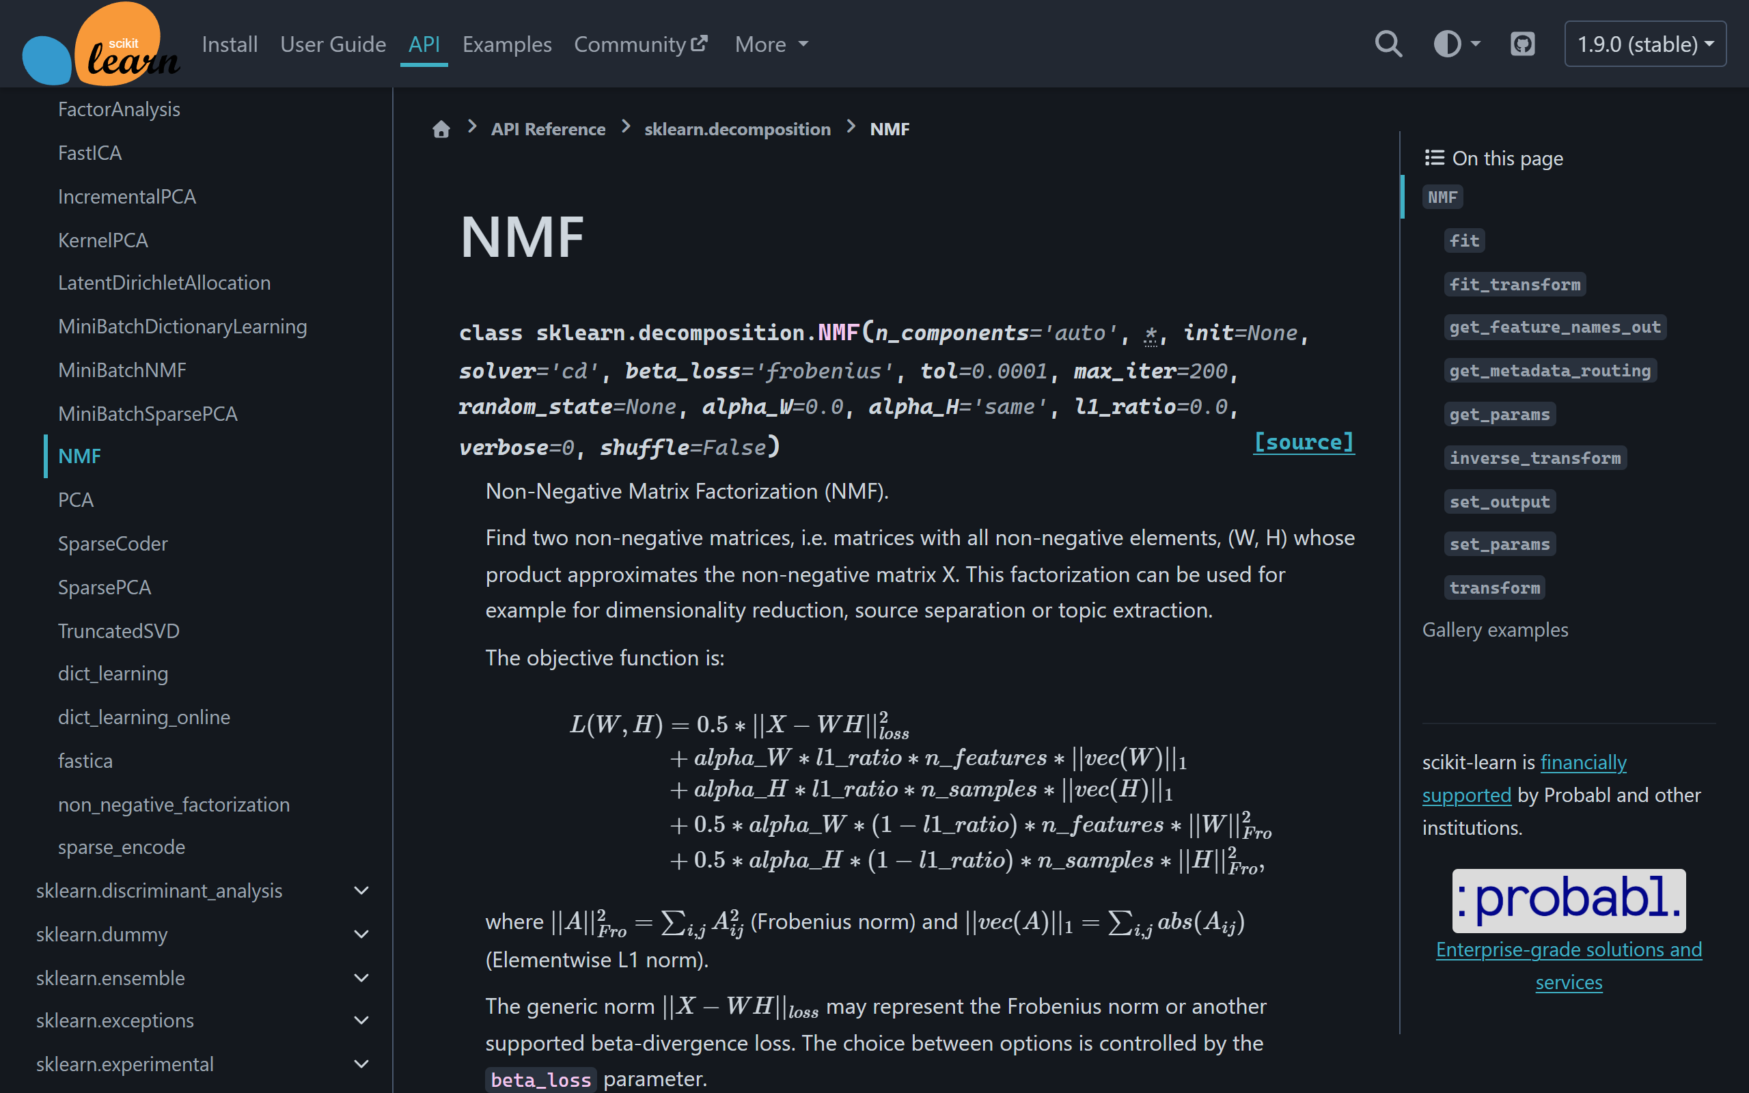Open the sklearn.discriminant_analysis module link
The height and width of the screenshot is (1093, 1749).
tap(159, 891)
